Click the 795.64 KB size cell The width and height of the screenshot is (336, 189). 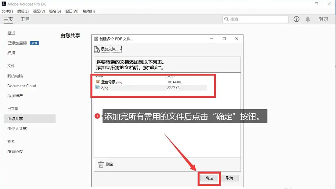(174, 82)
